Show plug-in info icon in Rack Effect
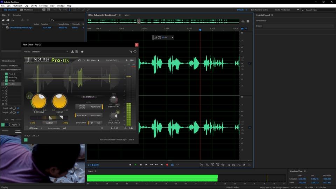This screenshot has height=189, width=336. [x=135, y=52]
